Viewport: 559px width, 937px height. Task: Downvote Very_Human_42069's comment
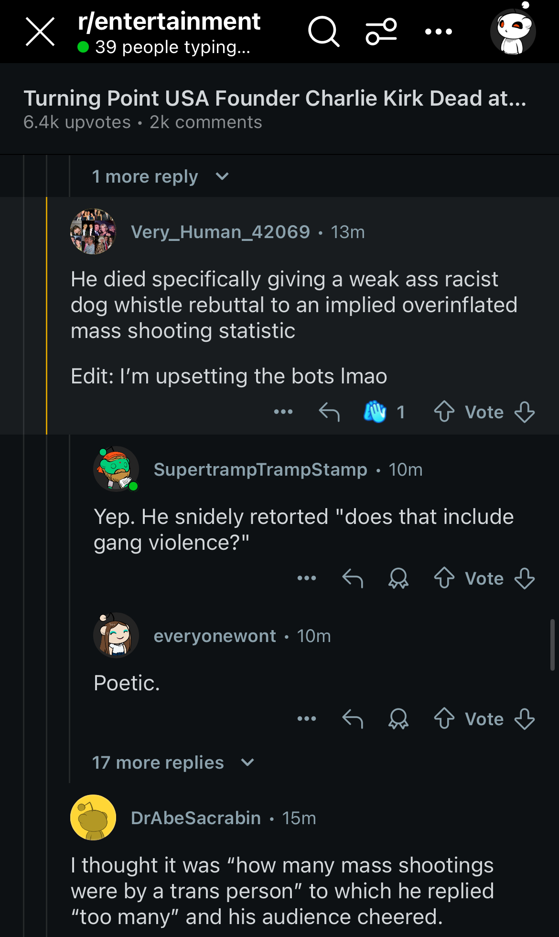pyautogui.click(x=525, y=412)
